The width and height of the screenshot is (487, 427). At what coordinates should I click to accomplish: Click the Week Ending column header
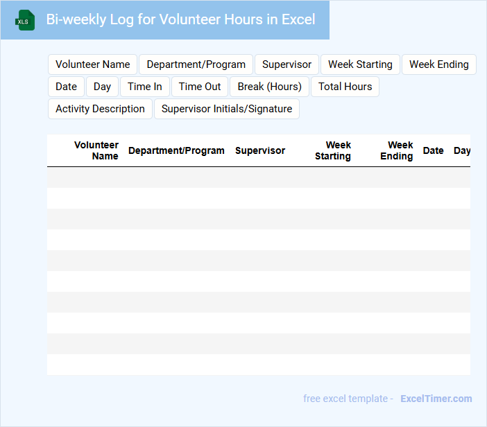click(397, 150)
